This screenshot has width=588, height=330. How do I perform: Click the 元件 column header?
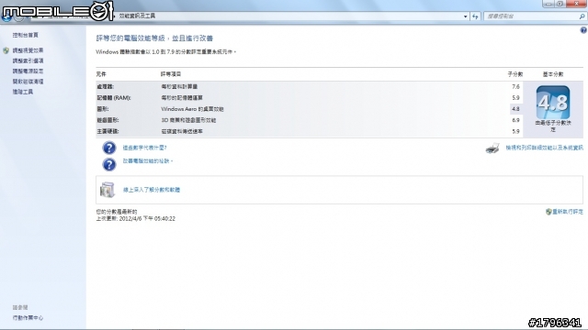tap(101, 74)
